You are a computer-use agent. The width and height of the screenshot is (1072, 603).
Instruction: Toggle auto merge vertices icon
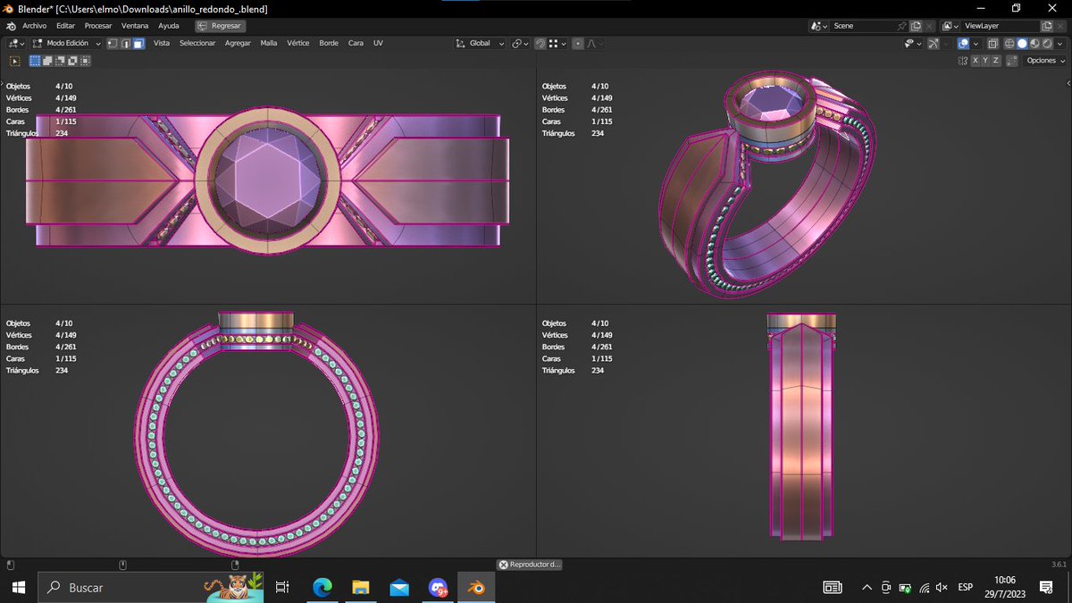[1011, 61]
